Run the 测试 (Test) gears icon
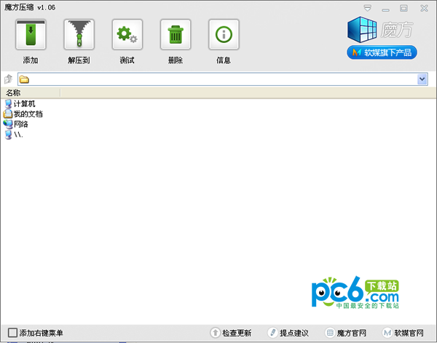437x343 pixels. point(127,35)
